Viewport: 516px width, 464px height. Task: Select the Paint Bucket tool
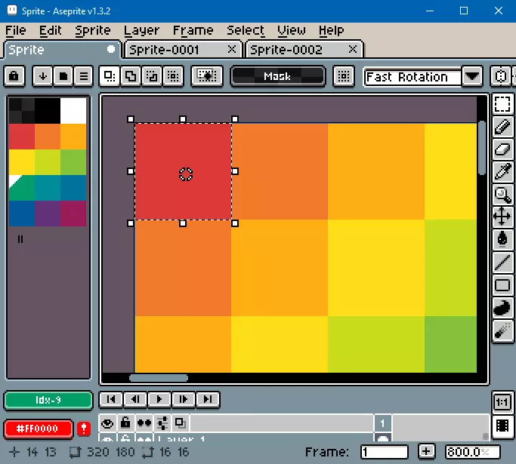point(502,239)
